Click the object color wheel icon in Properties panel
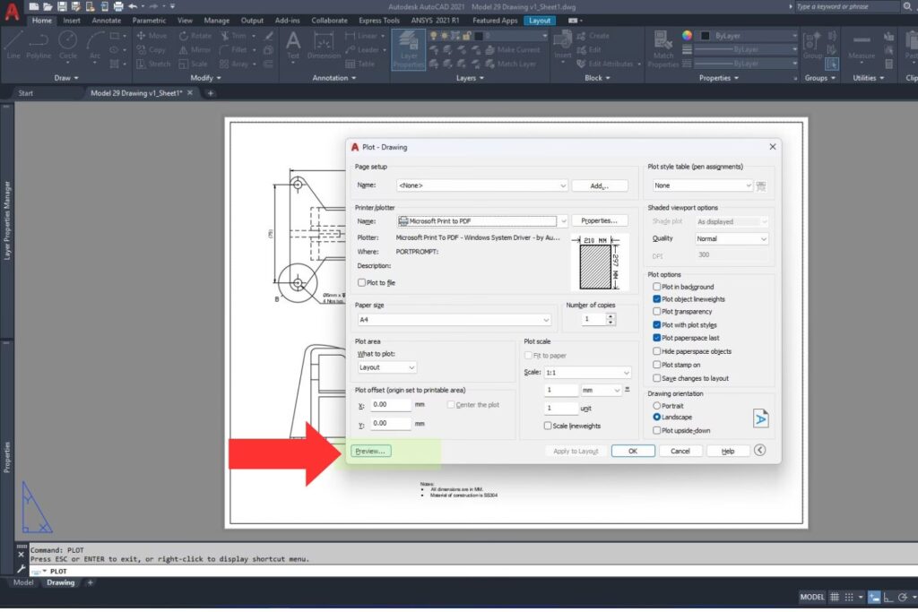918x612 pixels. pos(687,36)
